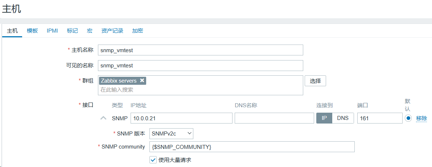Click the 主机名称 input field
Screen dimensions: 432x167
click(x=200, y=50)
